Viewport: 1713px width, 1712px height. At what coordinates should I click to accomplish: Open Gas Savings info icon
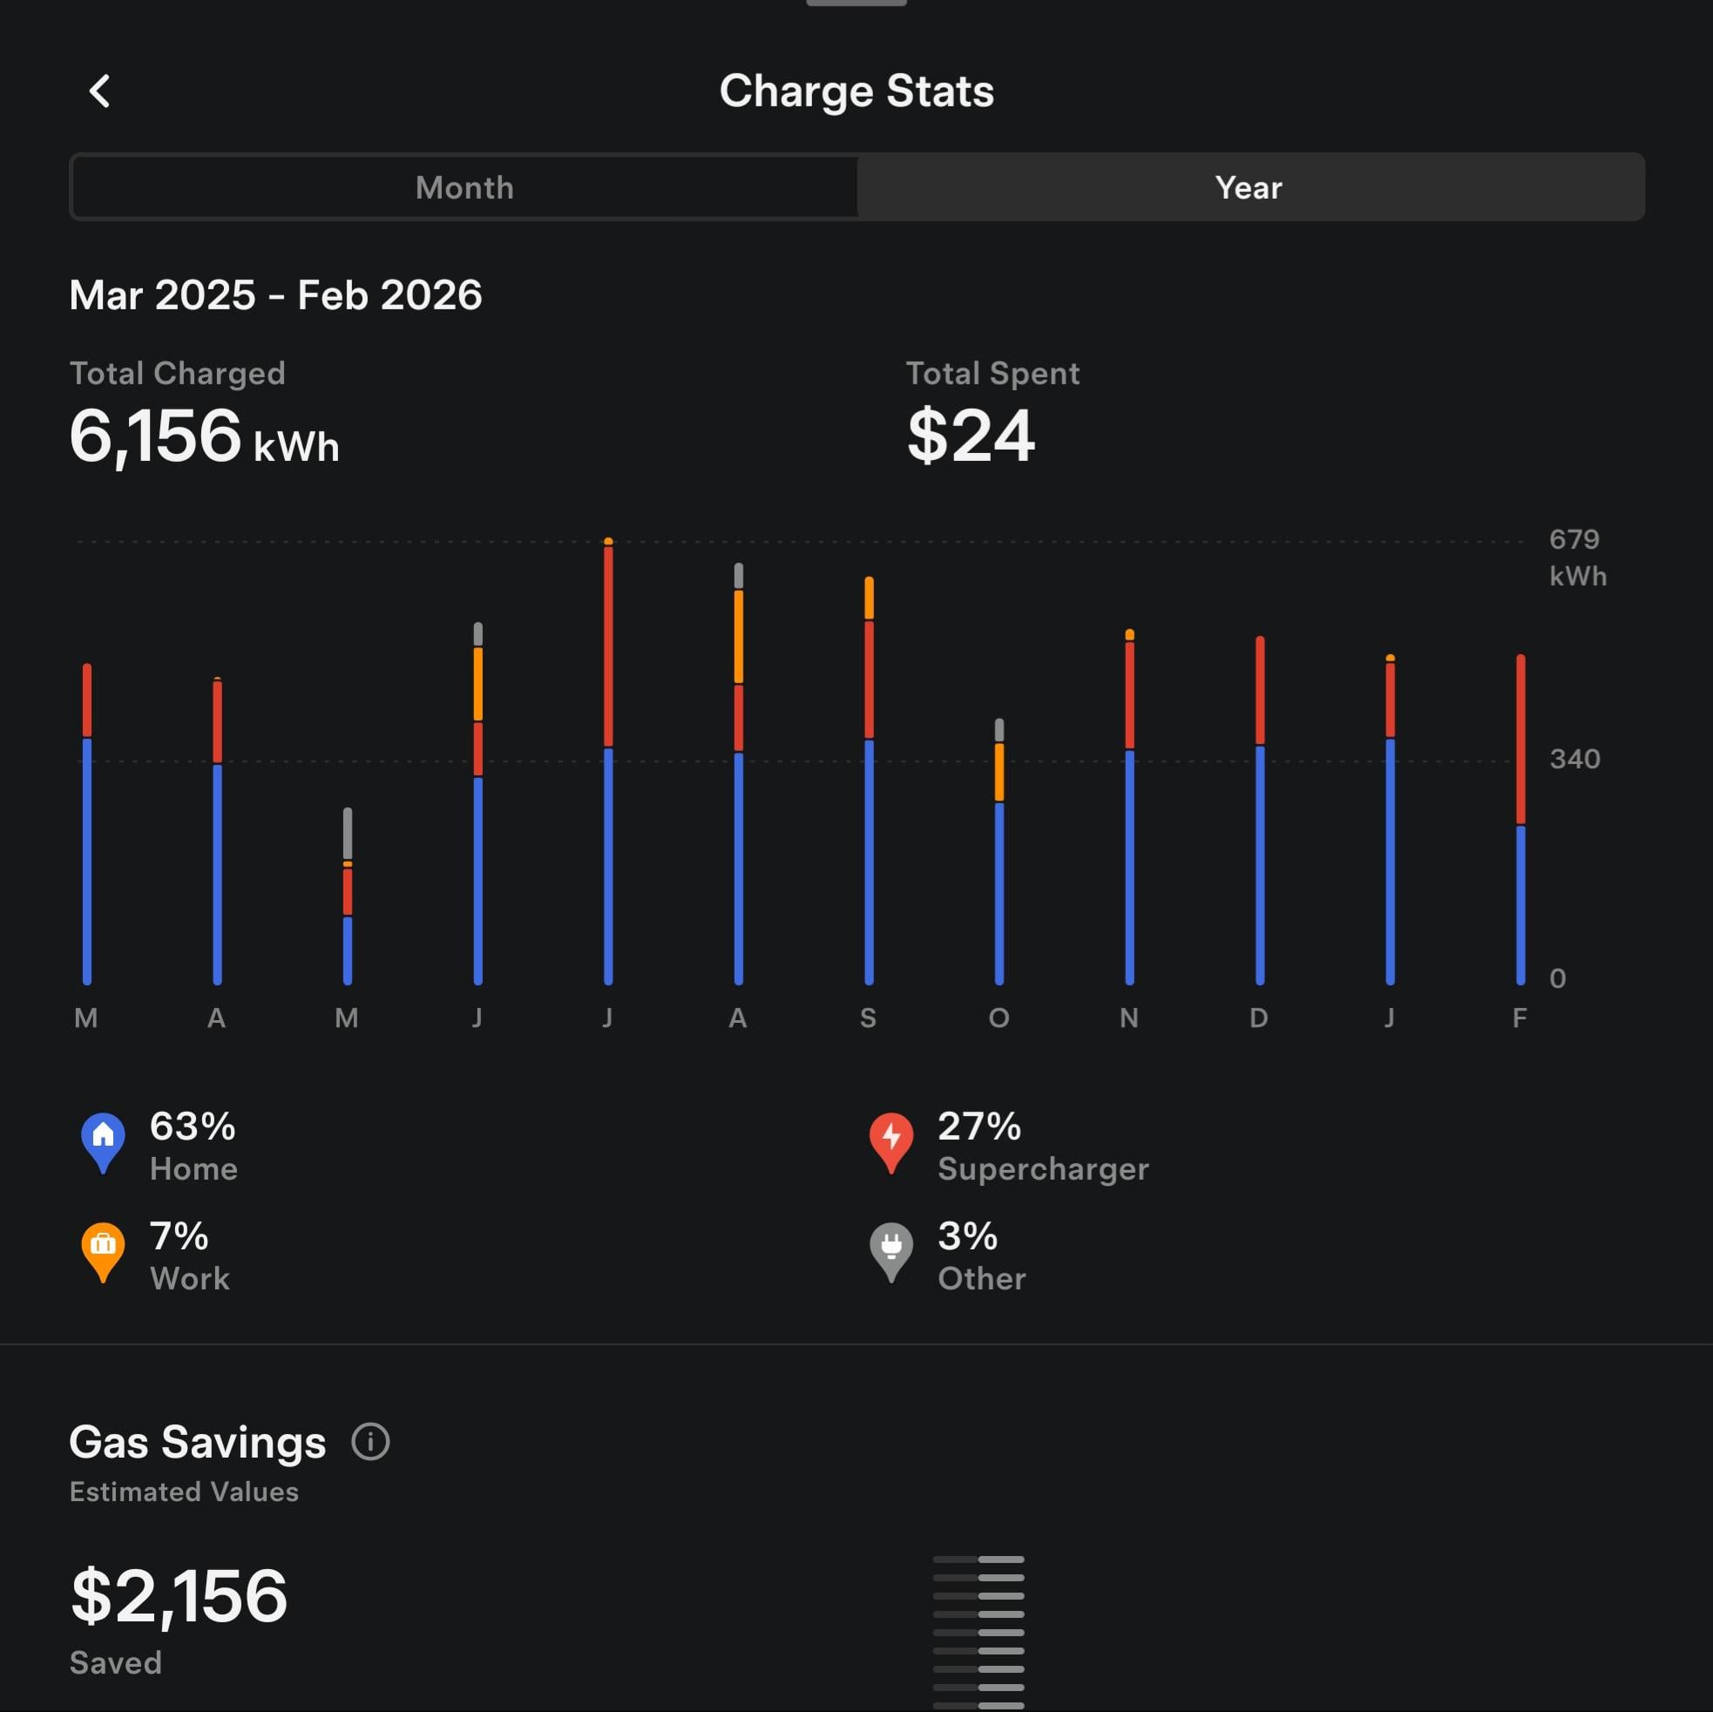(370, 1442)
